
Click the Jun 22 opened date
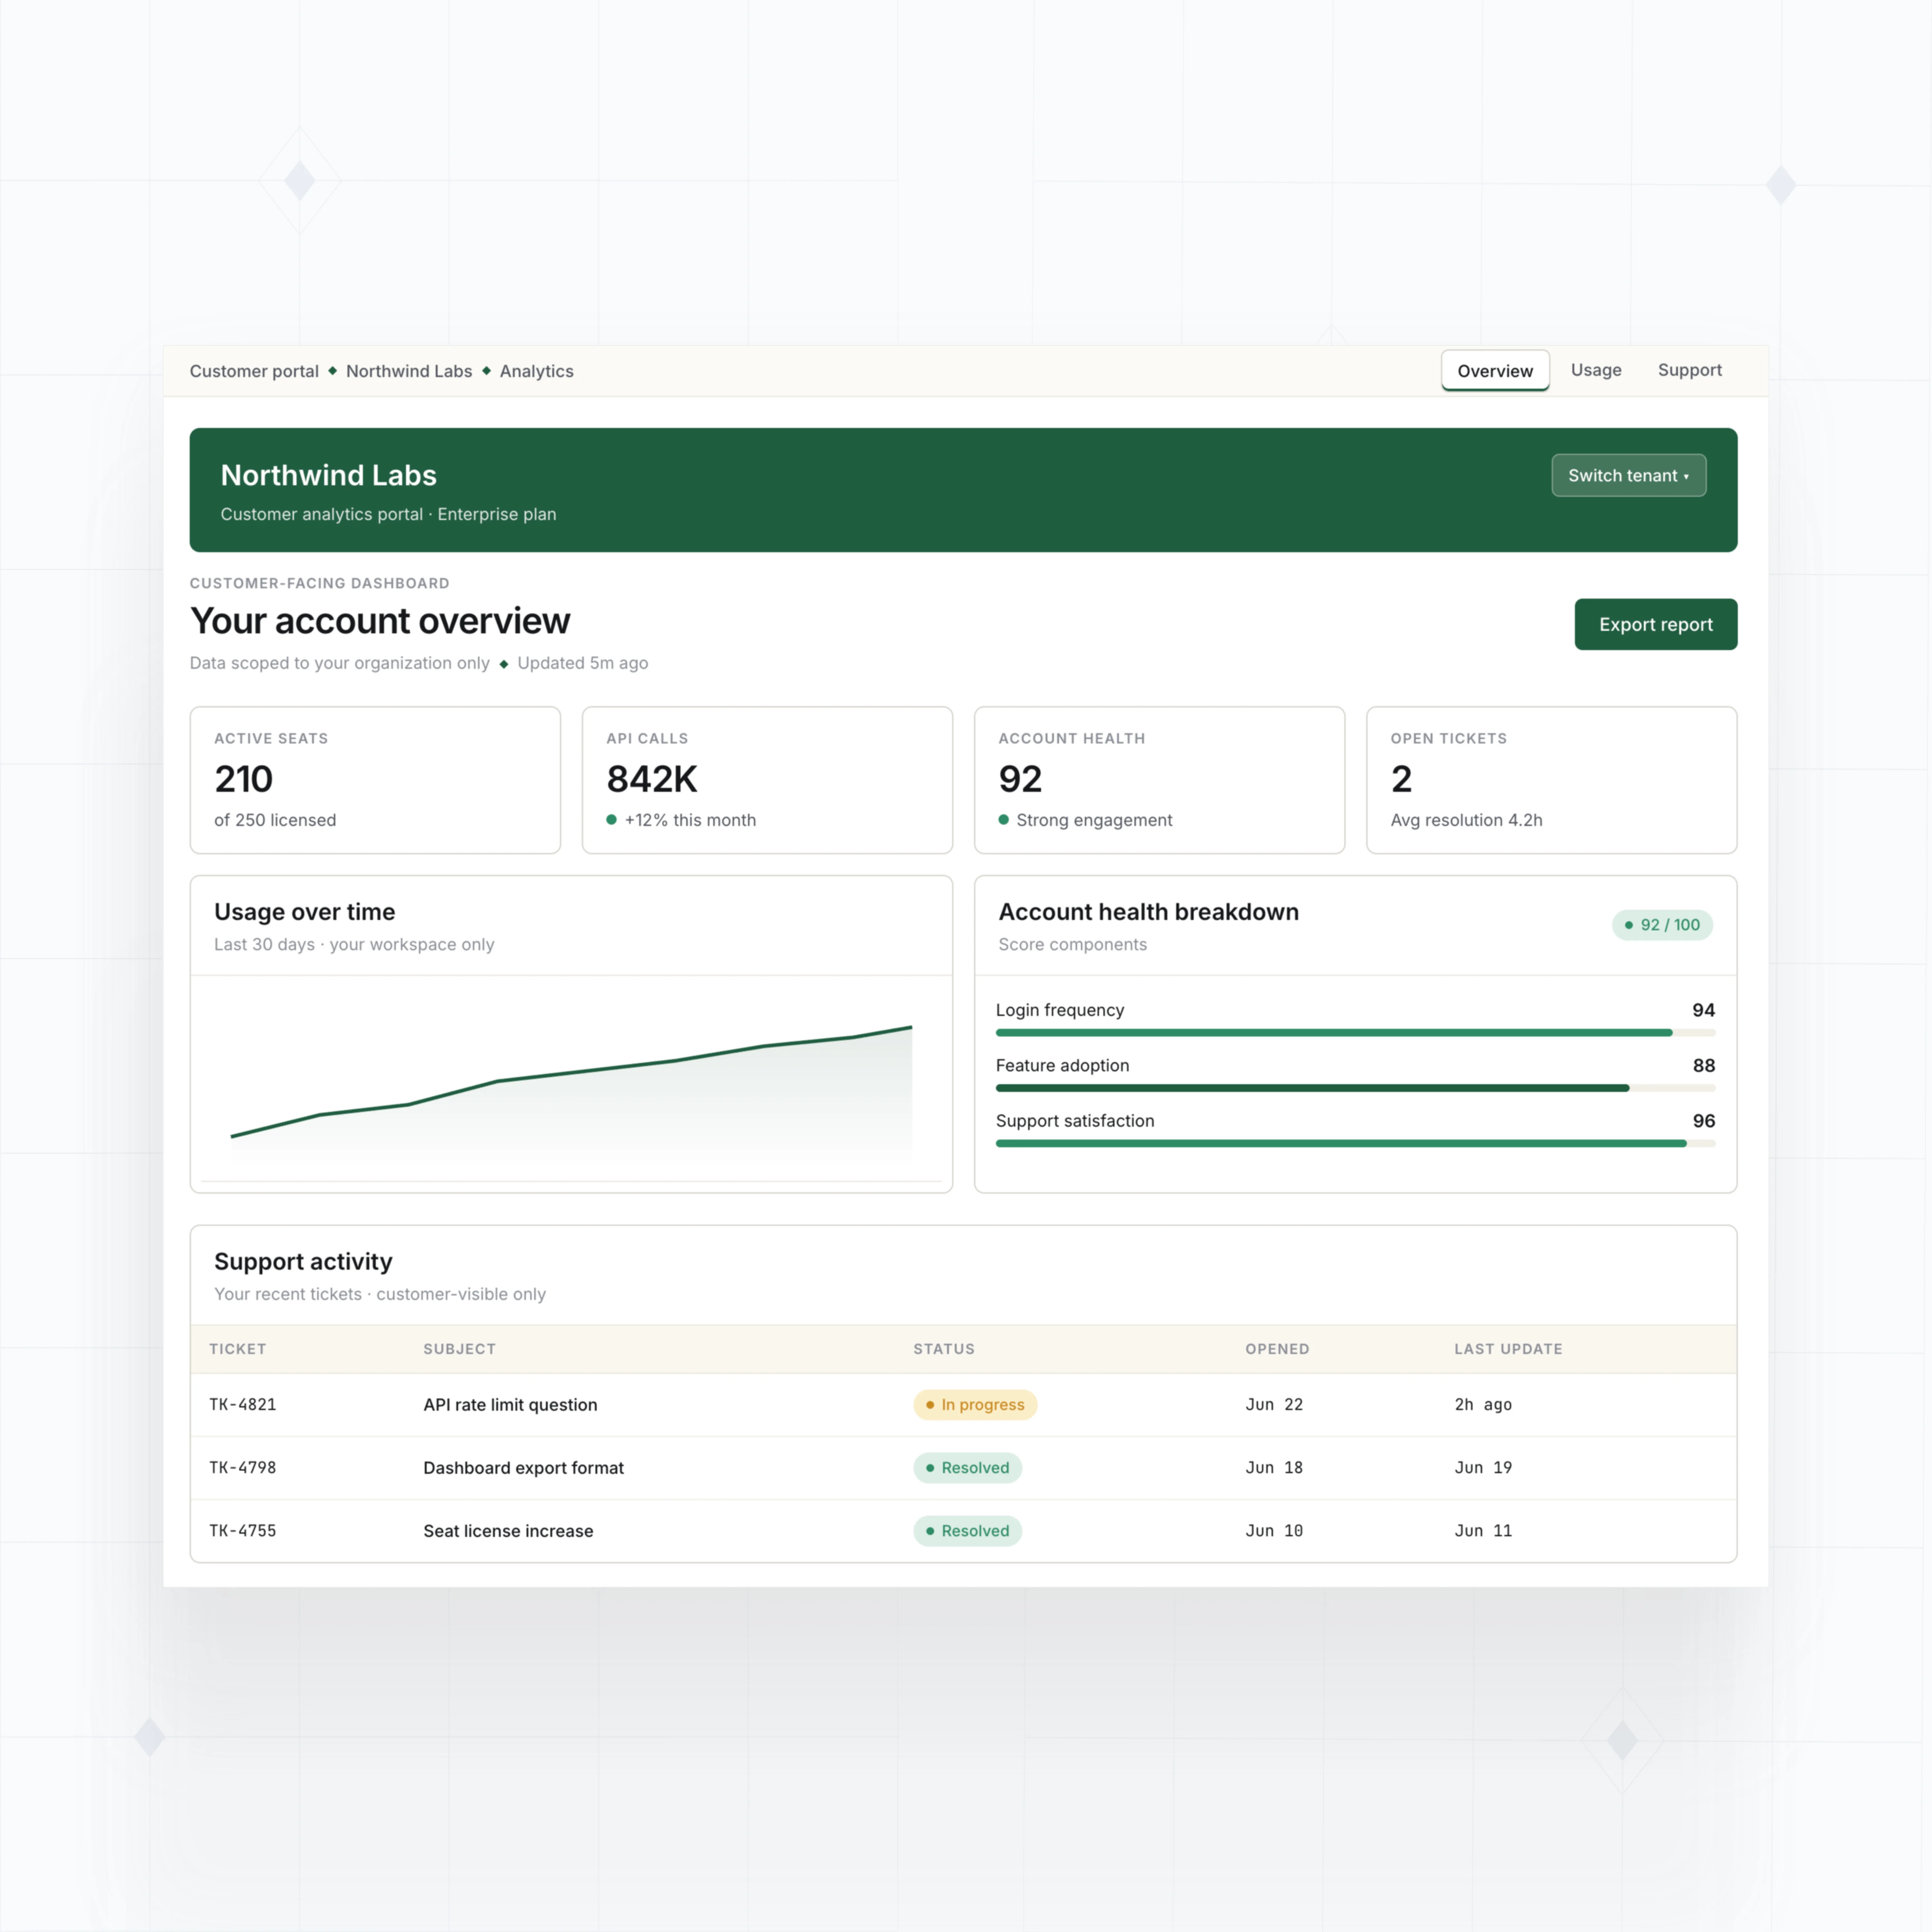[1274, 1405]
